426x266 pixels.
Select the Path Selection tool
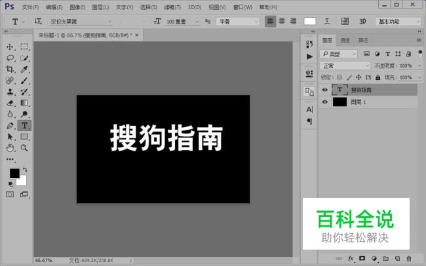10,137
